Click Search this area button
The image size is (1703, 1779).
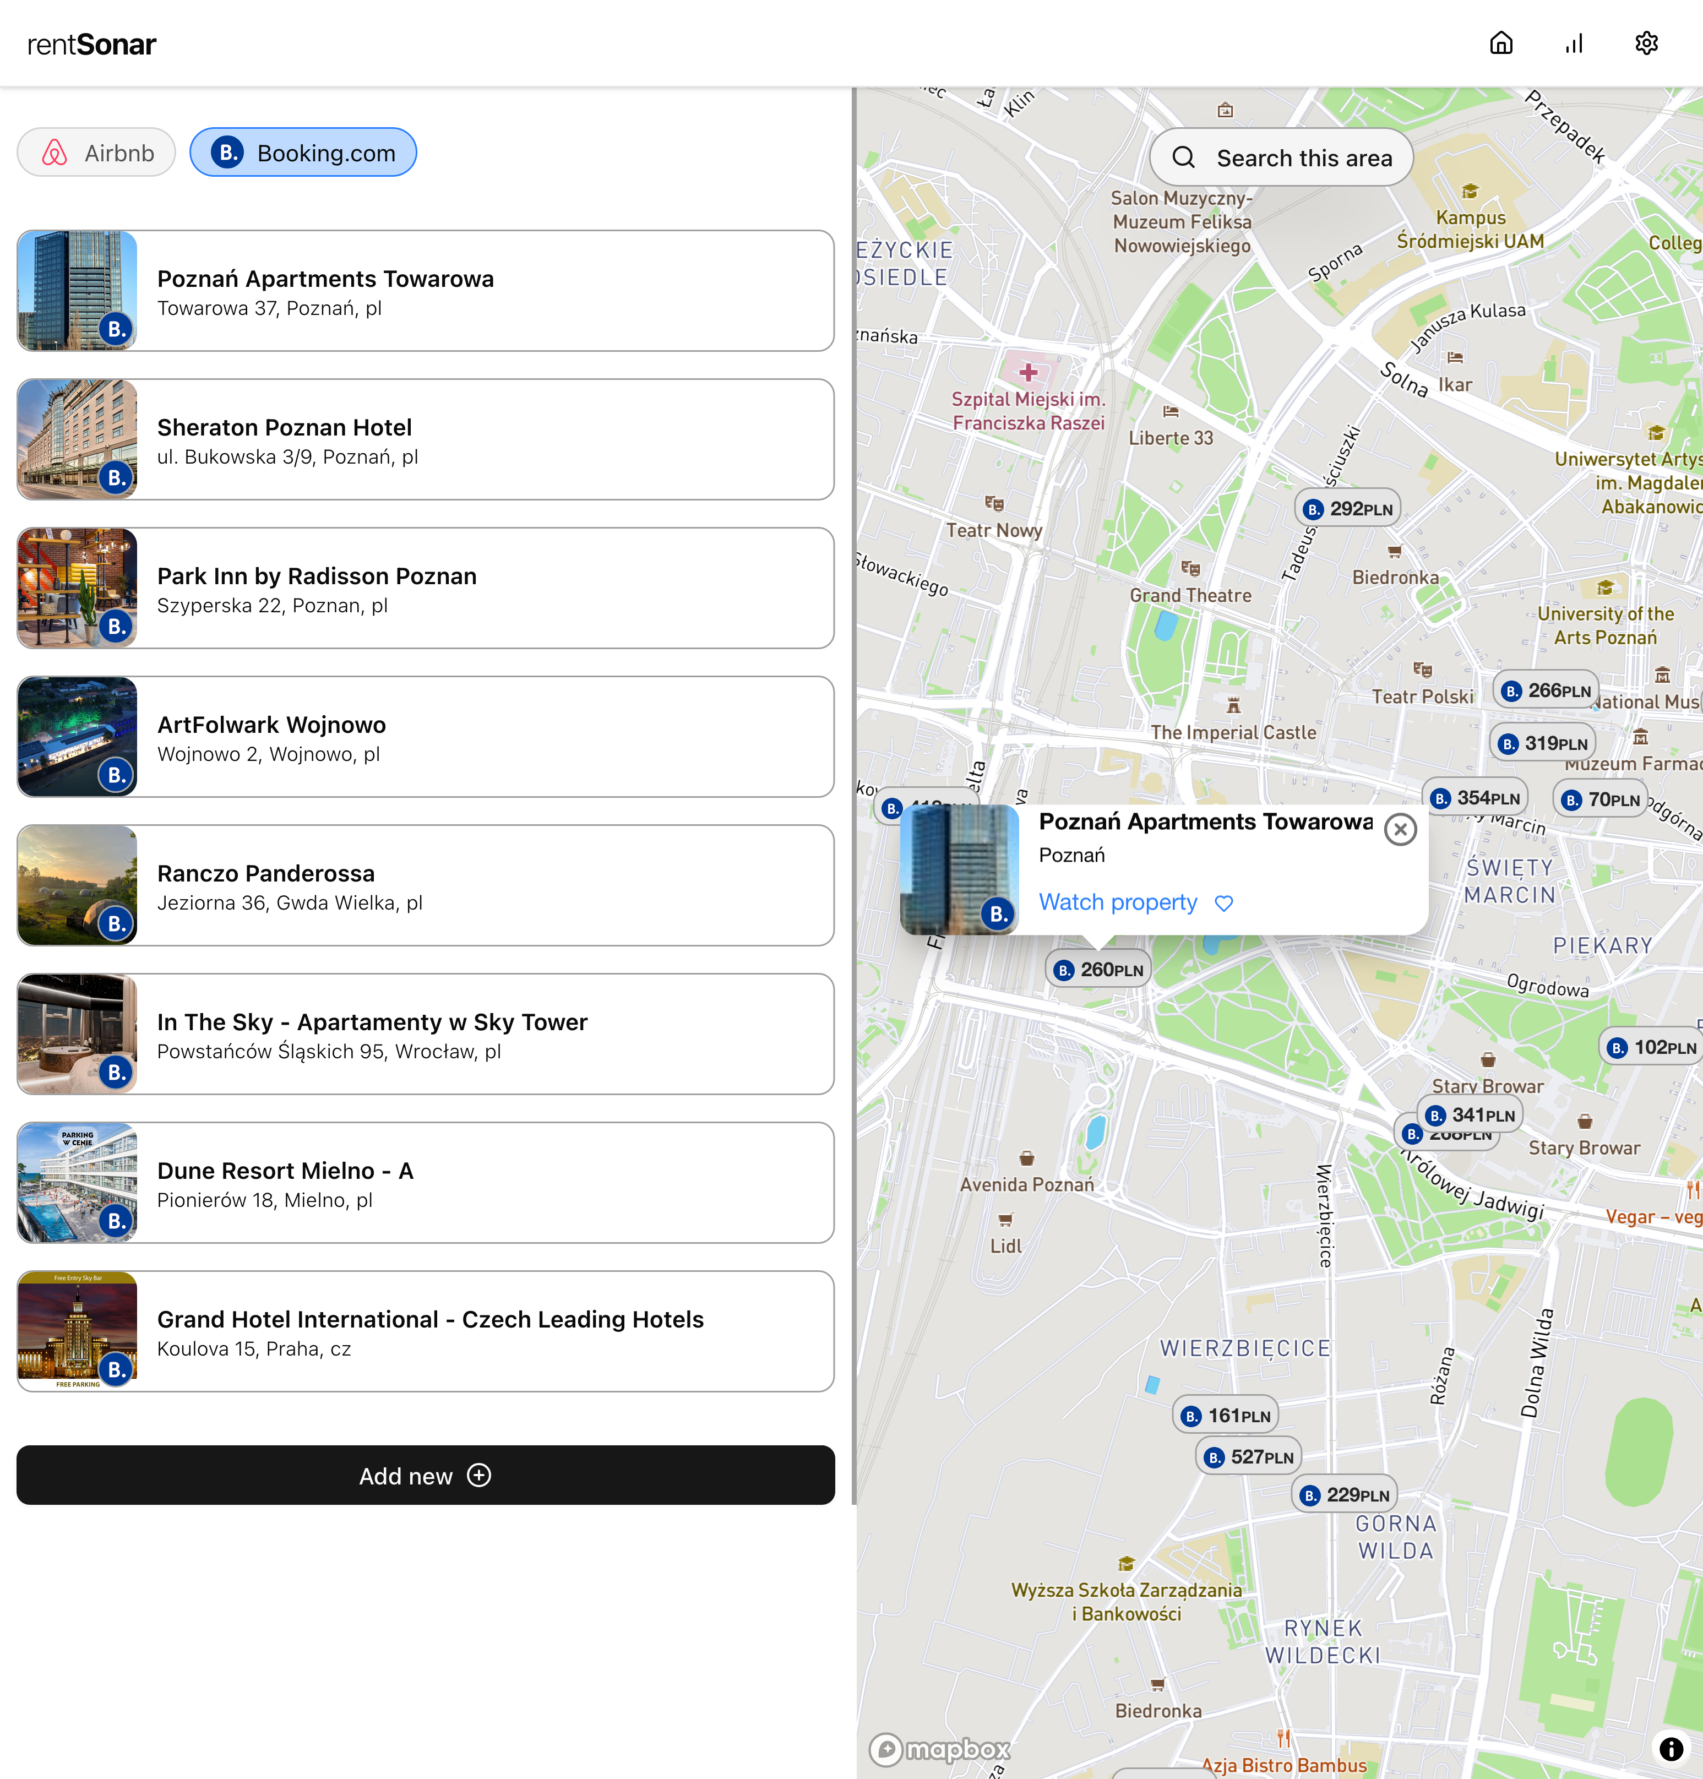point(1281,158)
